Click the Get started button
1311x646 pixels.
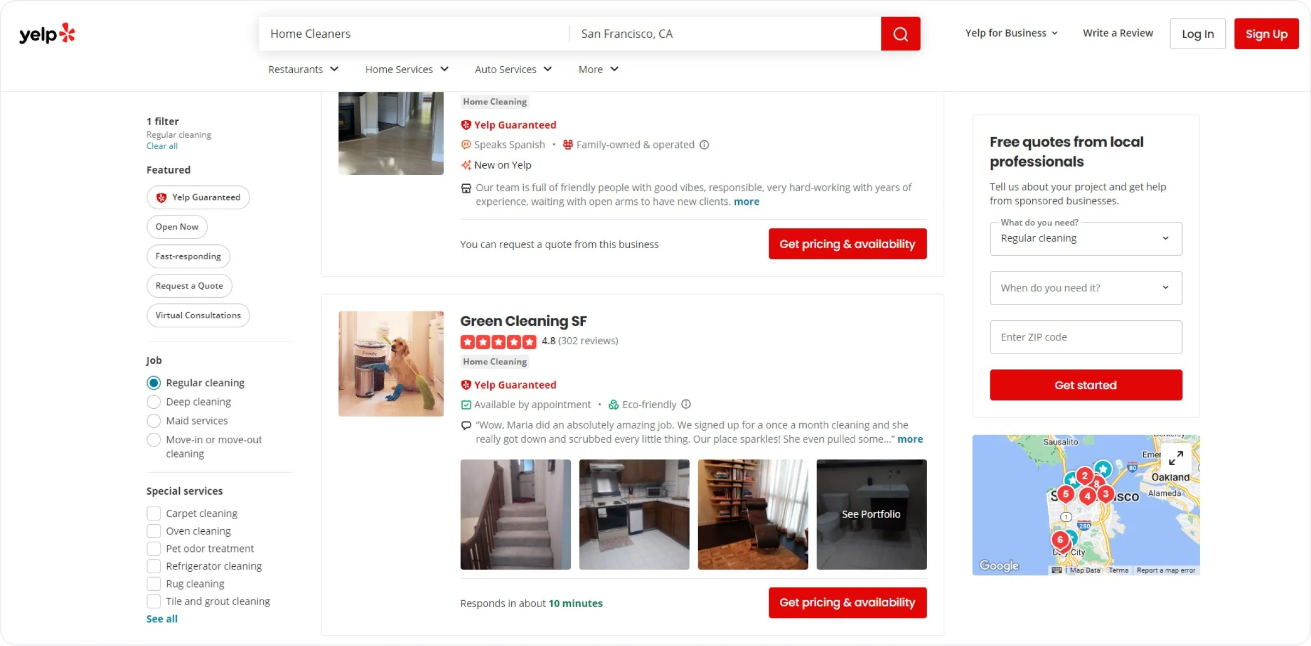(x=1085, y=385)
